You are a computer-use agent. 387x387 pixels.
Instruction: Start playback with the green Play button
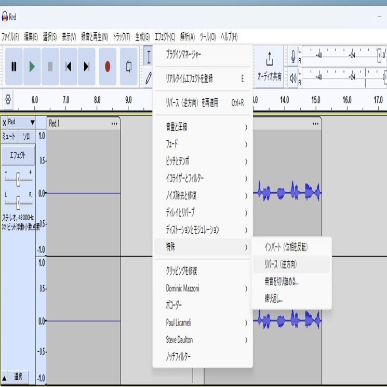pos(32,66)
